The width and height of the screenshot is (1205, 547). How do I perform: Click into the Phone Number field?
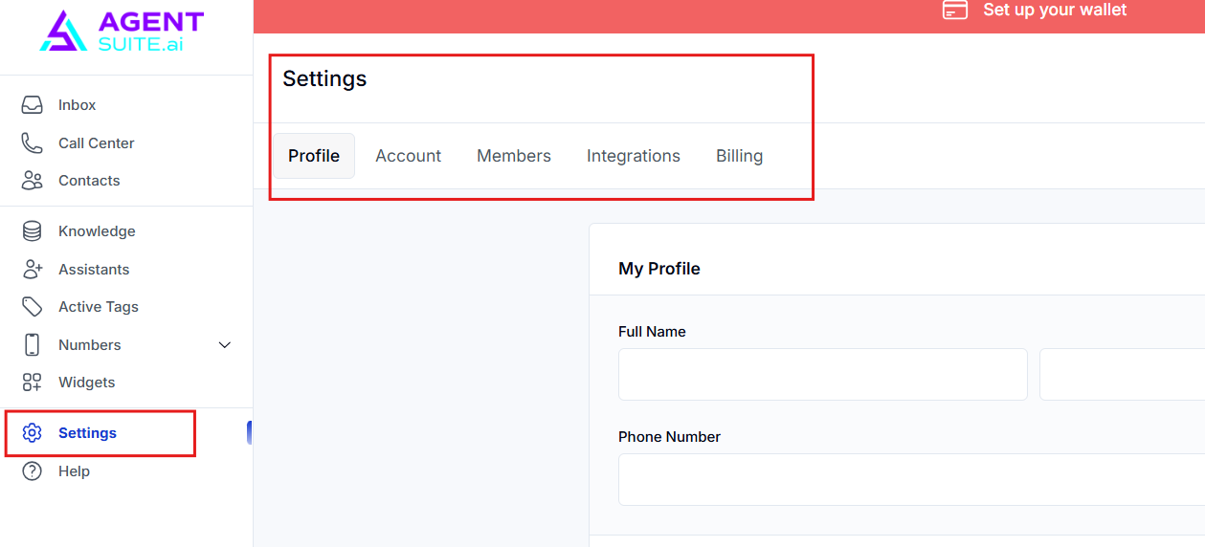coord(909,479)
